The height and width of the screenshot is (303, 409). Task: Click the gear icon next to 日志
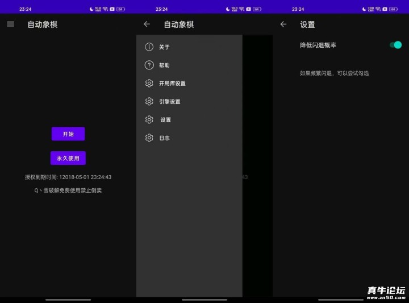pos(149,138)
